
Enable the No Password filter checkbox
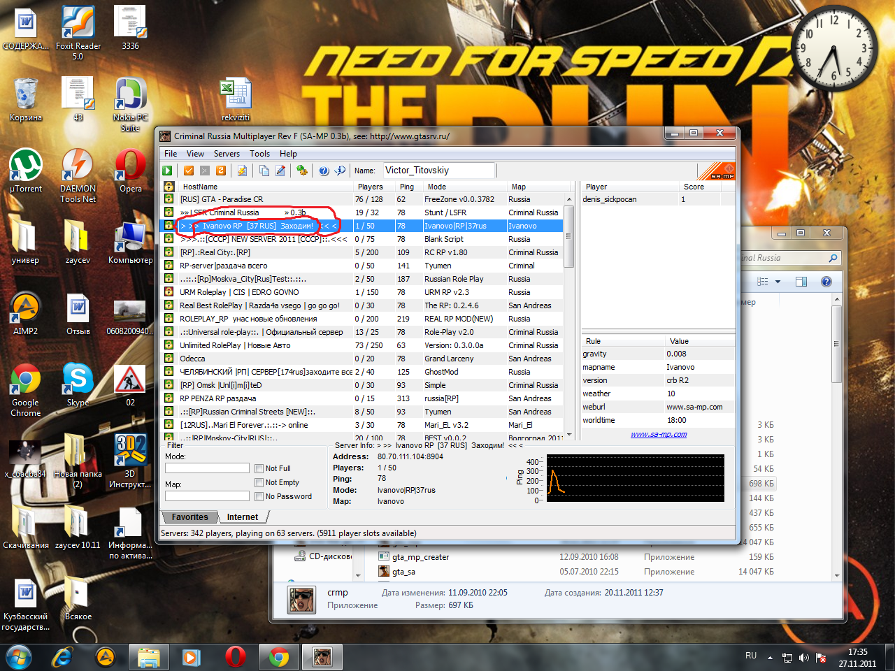tap(259, 496)
